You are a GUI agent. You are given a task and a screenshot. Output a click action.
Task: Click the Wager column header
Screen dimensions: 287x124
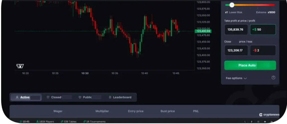tap(58, 111)
